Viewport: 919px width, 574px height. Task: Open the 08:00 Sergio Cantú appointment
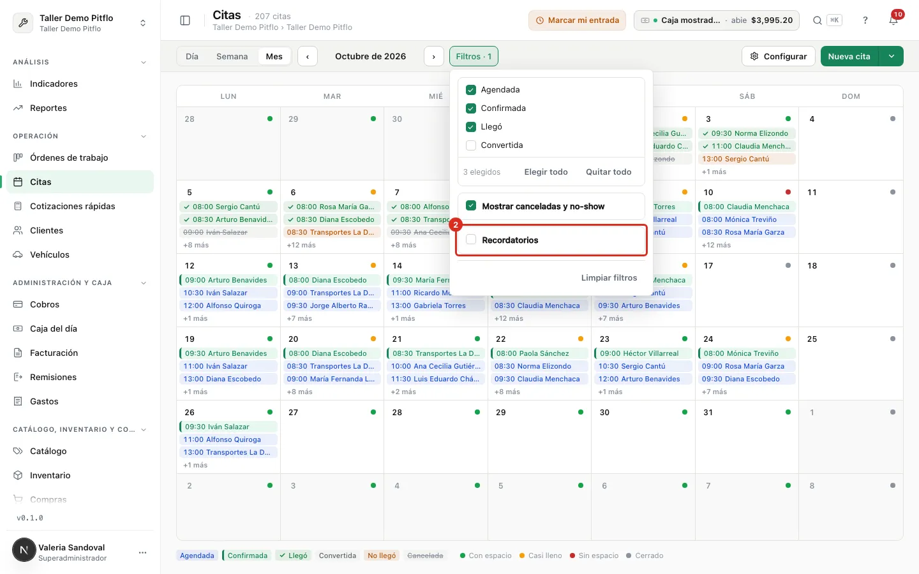click(x=230, y=207)
